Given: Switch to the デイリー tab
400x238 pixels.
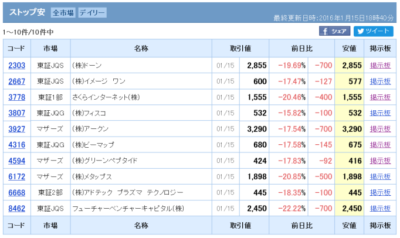Looking at the screenshot, I should 91,12.
